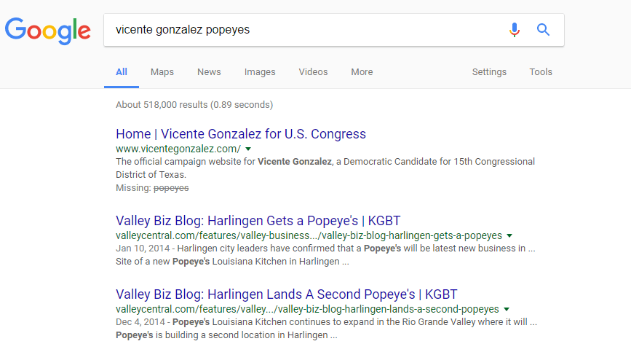This screenshot has width=631, height=352.
Task: Click the magnifying glass search icon
Action: point(543,29)
